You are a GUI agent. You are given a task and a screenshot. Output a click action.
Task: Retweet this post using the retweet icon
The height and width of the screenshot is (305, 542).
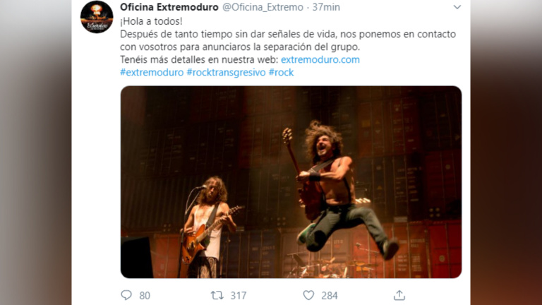point(217,295)
